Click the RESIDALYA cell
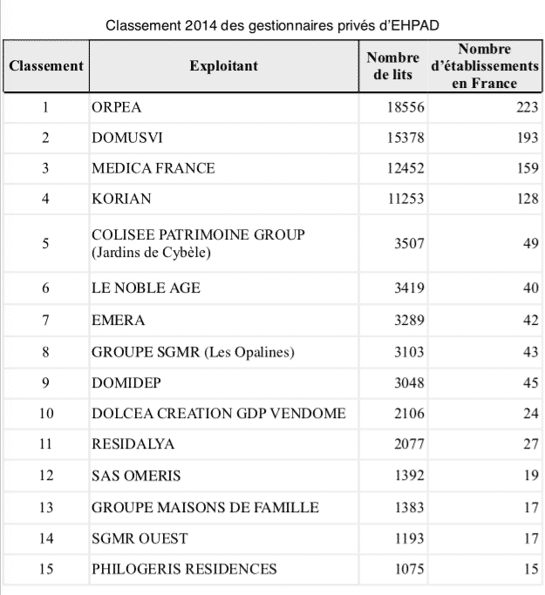Image resolution: width=545 pixels, height=595 pixels. coord(133,444)
